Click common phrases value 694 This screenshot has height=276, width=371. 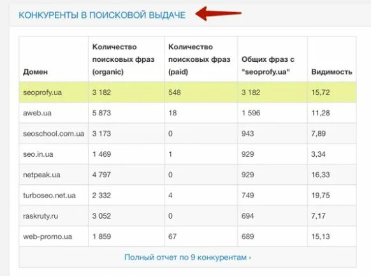[x=248, y=216]
